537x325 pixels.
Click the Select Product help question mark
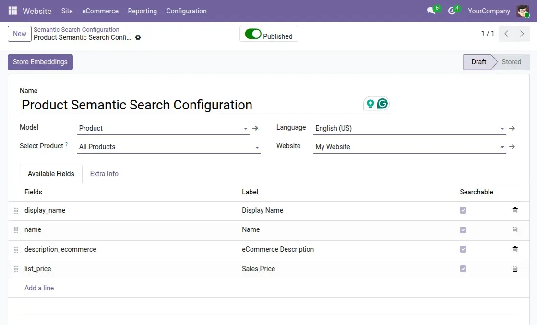66,144
